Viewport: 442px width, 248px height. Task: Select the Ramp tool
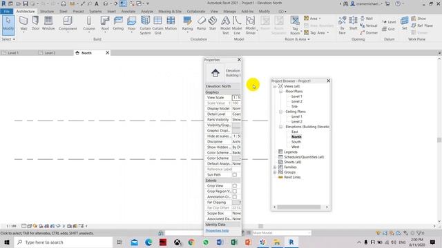(201, 23)
